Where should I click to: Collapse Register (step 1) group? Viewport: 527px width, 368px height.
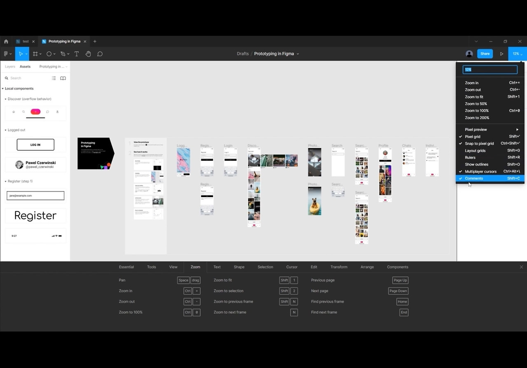pos(5,182)
